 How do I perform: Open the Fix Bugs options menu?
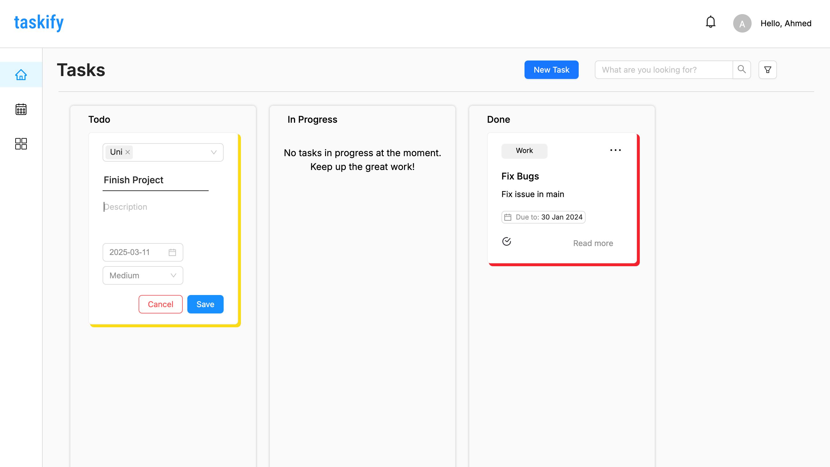(615, 150)
